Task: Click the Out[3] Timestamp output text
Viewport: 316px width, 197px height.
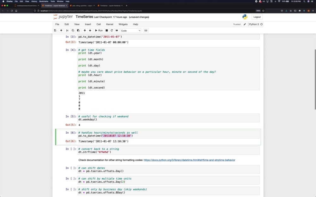Action: 103,42
